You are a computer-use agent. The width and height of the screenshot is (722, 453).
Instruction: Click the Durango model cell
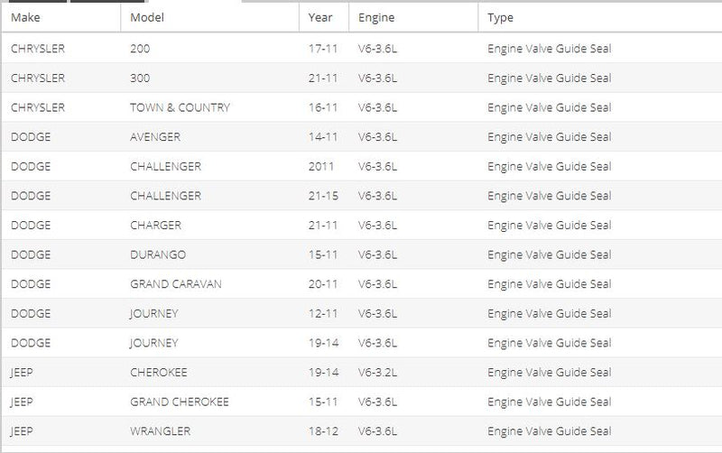158,254
